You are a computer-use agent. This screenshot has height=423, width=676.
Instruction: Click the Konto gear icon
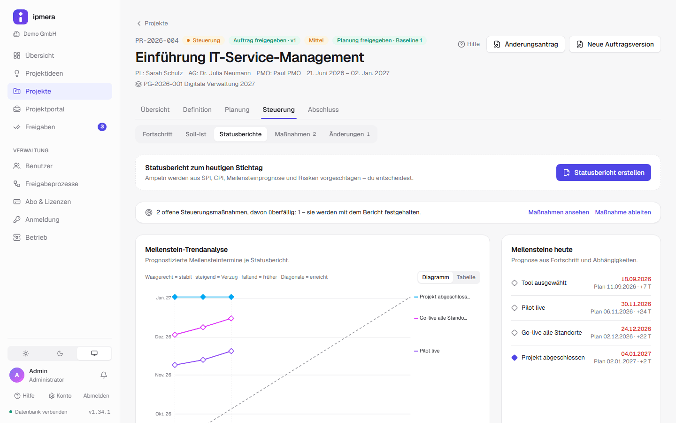(x=52, y=396)
